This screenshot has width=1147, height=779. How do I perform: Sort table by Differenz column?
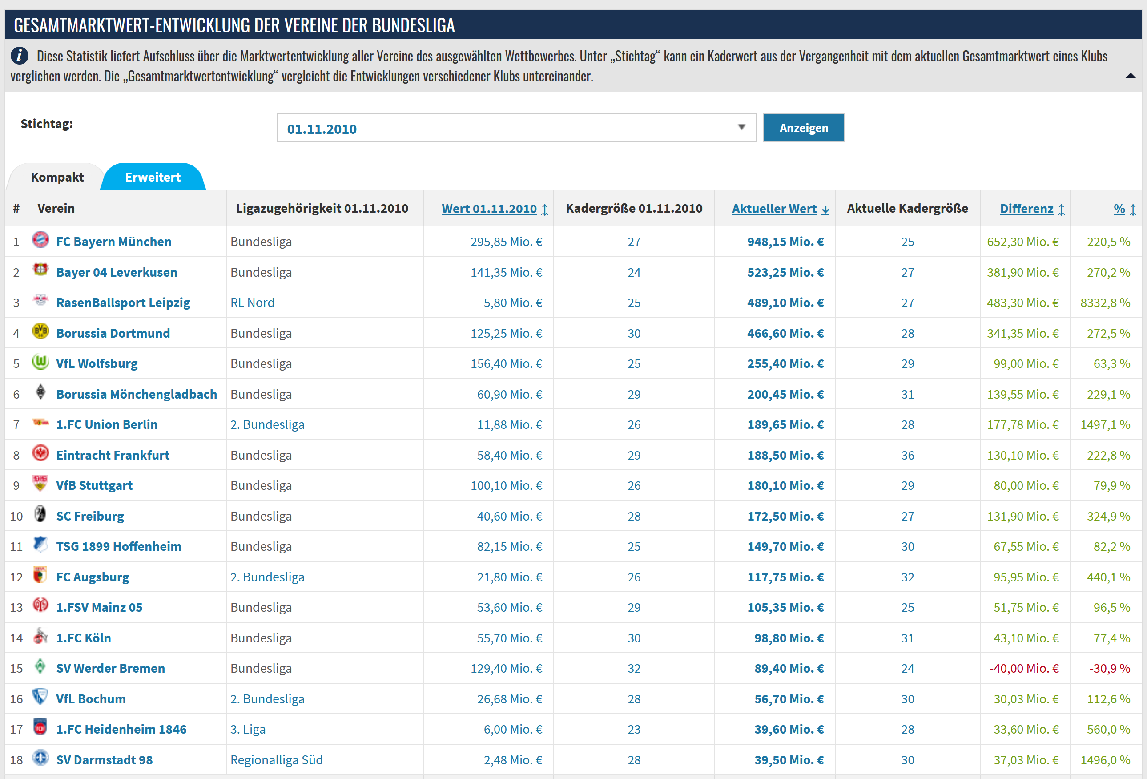tap(1032, 209)
